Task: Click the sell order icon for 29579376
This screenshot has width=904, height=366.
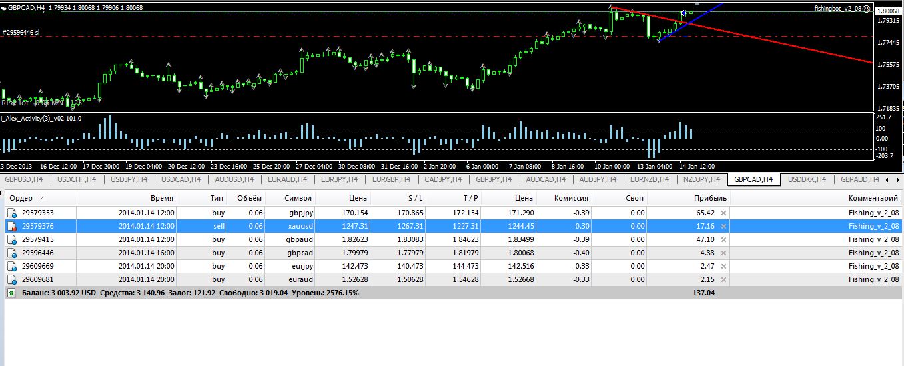Action: coord(12,226)
